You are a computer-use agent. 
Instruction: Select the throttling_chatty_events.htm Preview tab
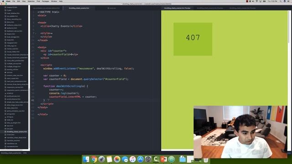[x=177, y=8]
